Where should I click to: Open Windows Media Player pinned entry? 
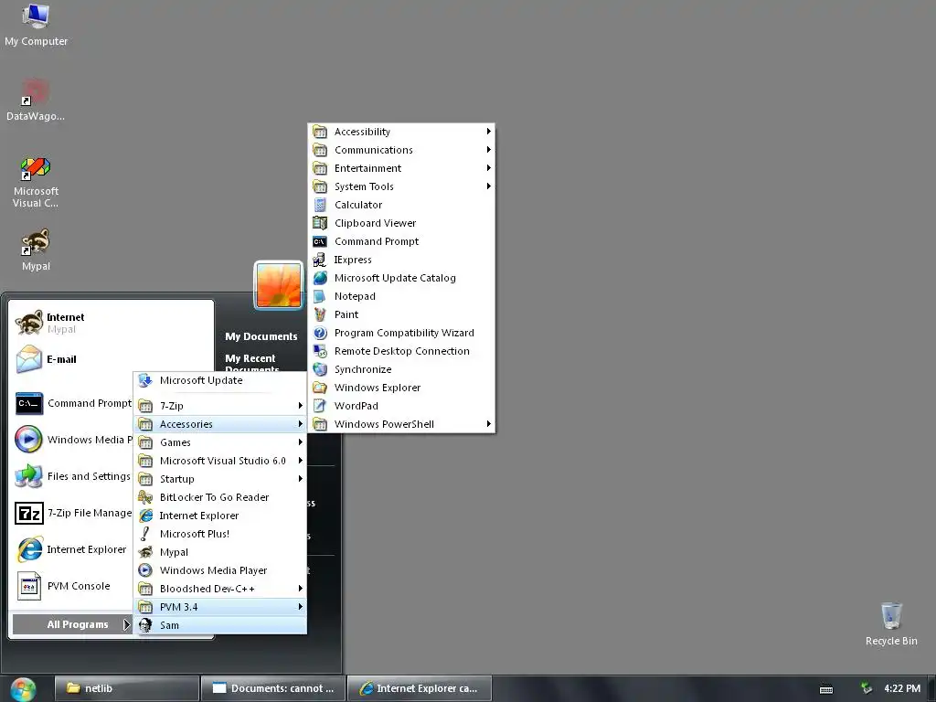[x=73, y=440]
